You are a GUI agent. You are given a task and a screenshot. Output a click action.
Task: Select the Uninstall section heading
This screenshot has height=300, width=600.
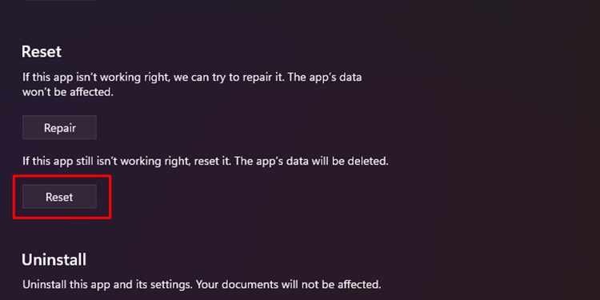click(x=54, y=260)
